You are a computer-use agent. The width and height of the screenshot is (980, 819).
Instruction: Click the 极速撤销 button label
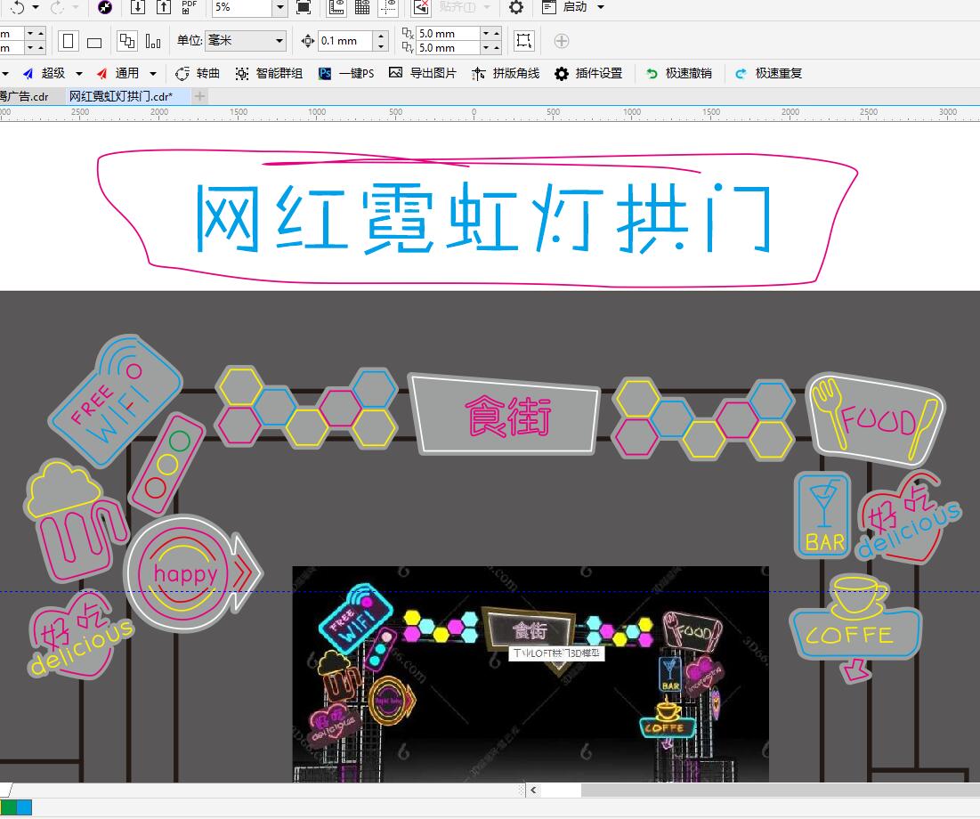tap(689, 73)
